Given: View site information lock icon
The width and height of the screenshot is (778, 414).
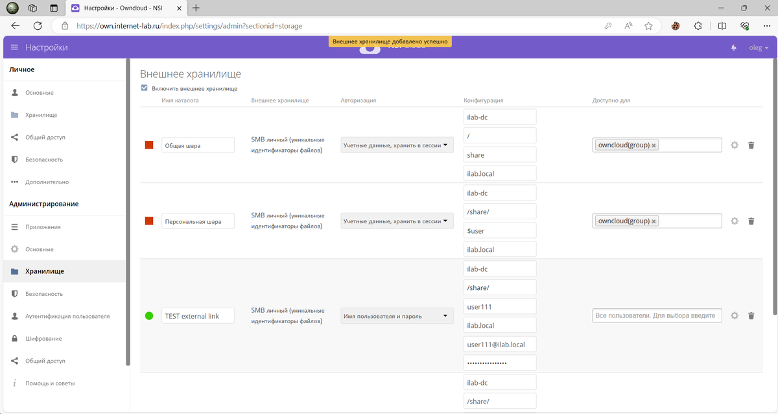Looking at the screenshot, I should [65, 26].
